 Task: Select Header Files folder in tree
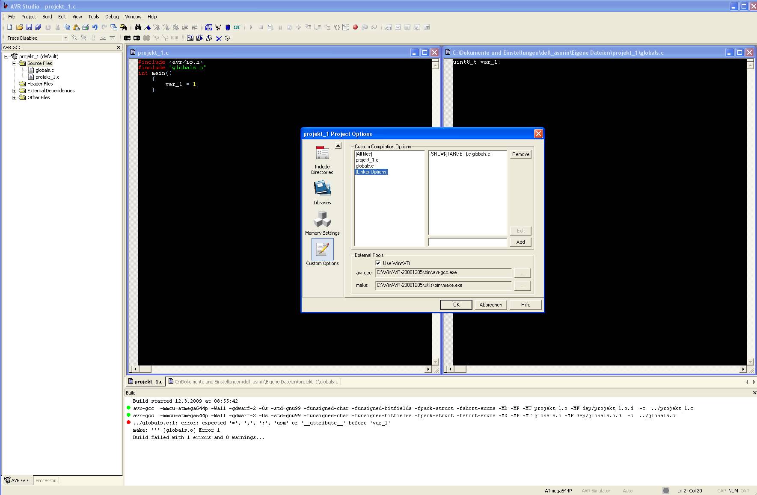(40, 84)
